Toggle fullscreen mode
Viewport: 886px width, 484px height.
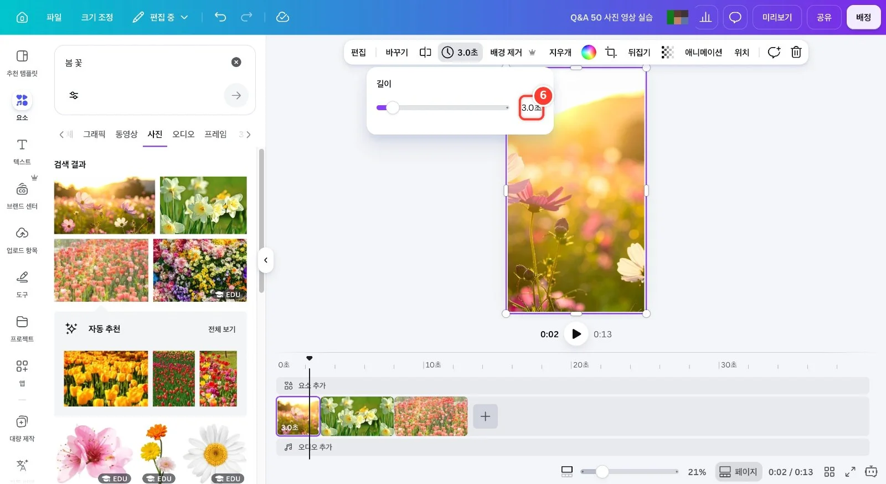tap(850, 472)
